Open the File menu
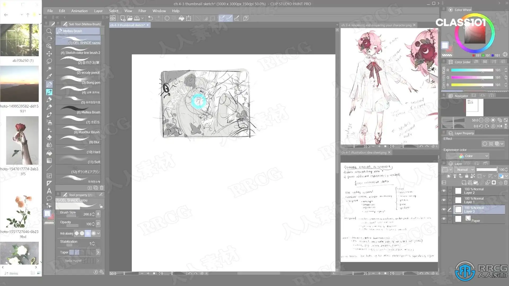 click(50, 11)
